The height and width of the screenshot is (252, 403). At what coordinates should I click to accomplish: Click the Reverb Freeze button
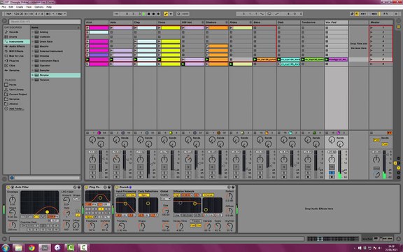[x=196, y=221]
